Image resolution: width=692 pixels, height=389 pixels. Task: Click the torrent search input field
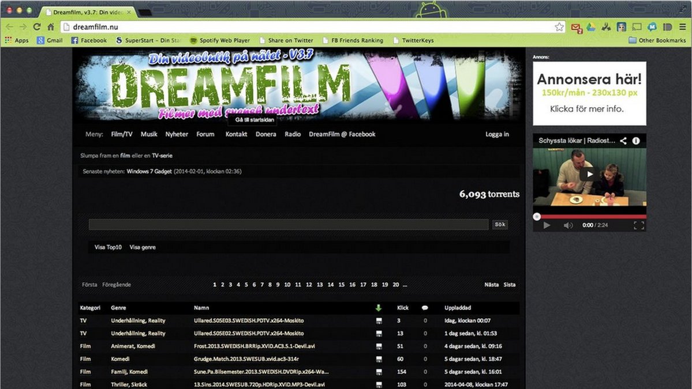(x=289, y=225)
